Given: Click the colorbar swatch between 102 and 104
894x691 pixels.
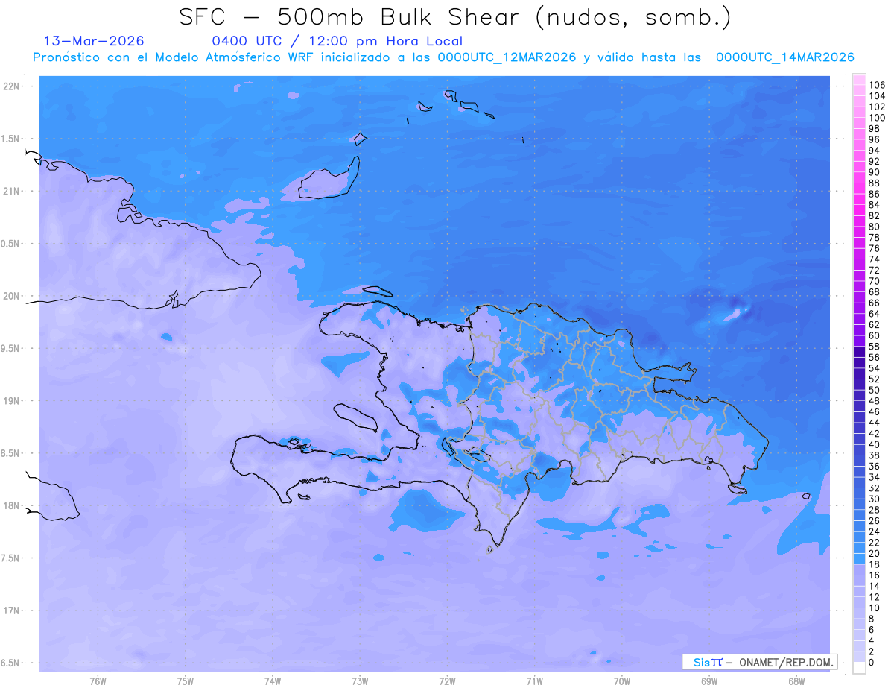Looking at the screenshot, I should pos(859,101).
